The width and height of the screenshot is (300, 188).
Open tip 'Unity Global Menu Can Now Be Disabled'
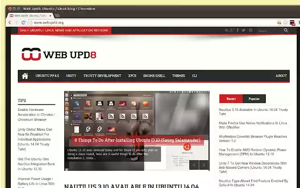click(x=35, y=139)
